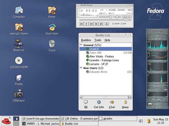Select buddy Alex Vitola - Fedora
Image resolution: width=169 pixels, height=126 pixels.
pyautogui.click(x=105, y=56)
